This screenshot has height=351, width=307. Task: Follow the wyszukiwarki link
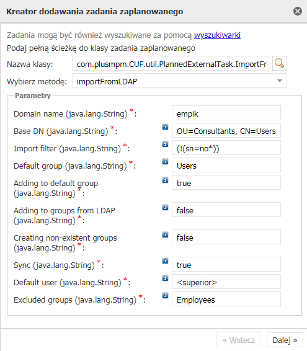pyautogui.click(x=217, y=35)
